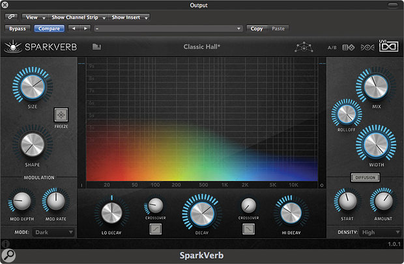Click the Paste button
The width and height of the screenshot is (404, 264).
(x=278, y=29)
